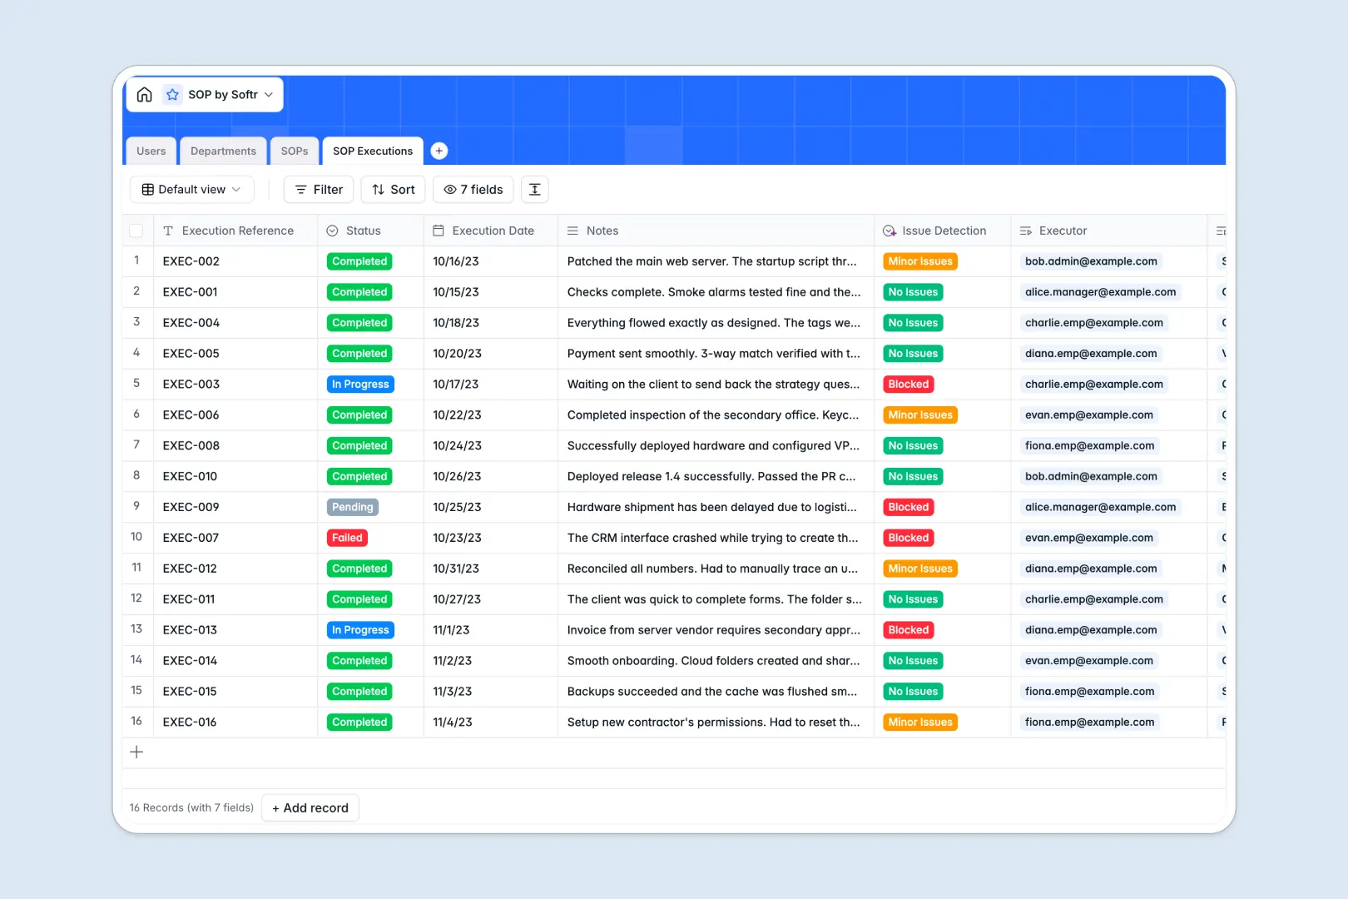Switch to the Departments tab
1348x899 pixels.
(223, 151)
